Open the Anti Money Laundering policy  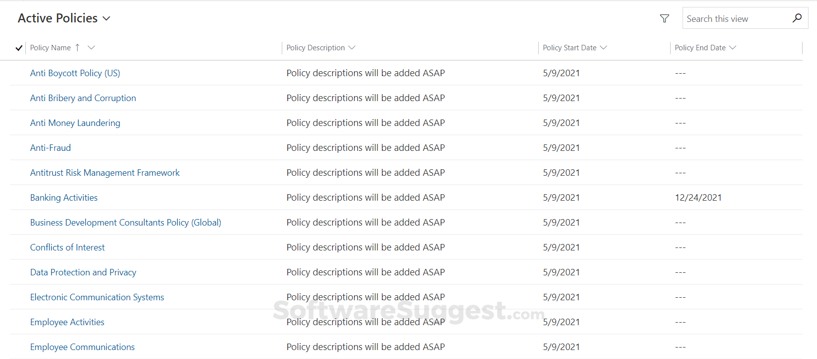(x=75, y=123)
